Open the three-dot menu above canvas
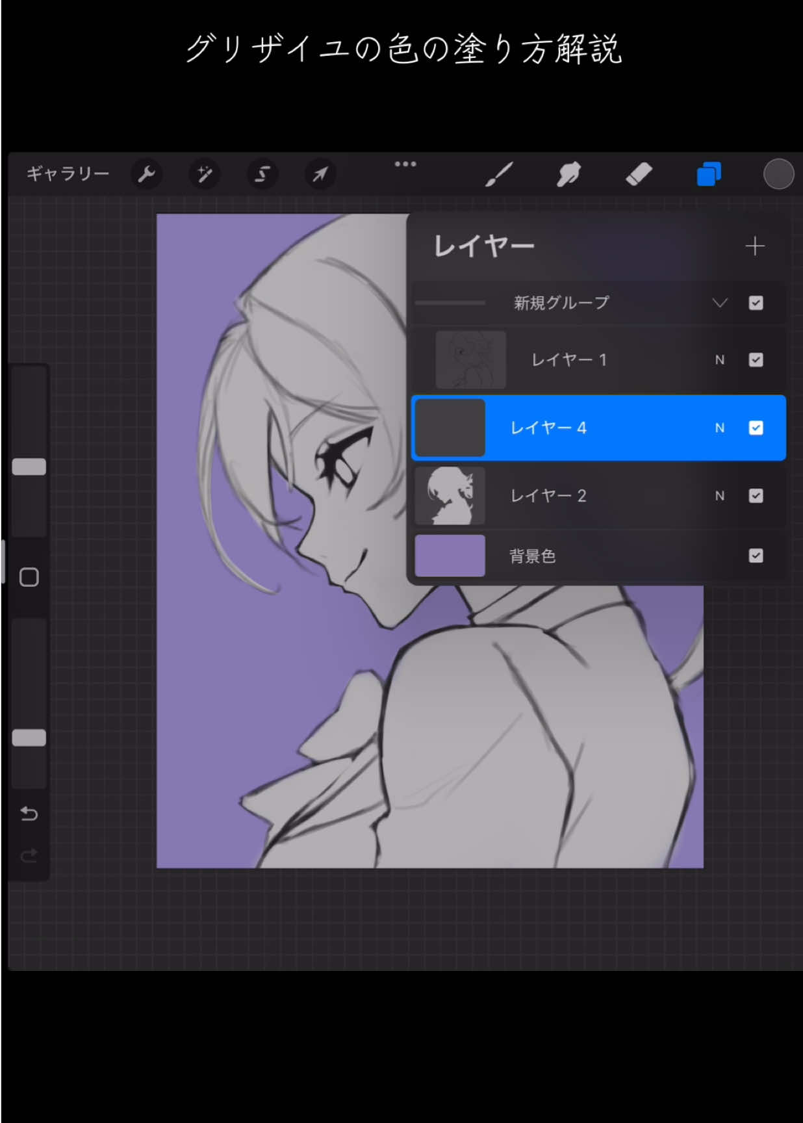The width and height of the screenshot is (803, 1123). coord(405,164)
